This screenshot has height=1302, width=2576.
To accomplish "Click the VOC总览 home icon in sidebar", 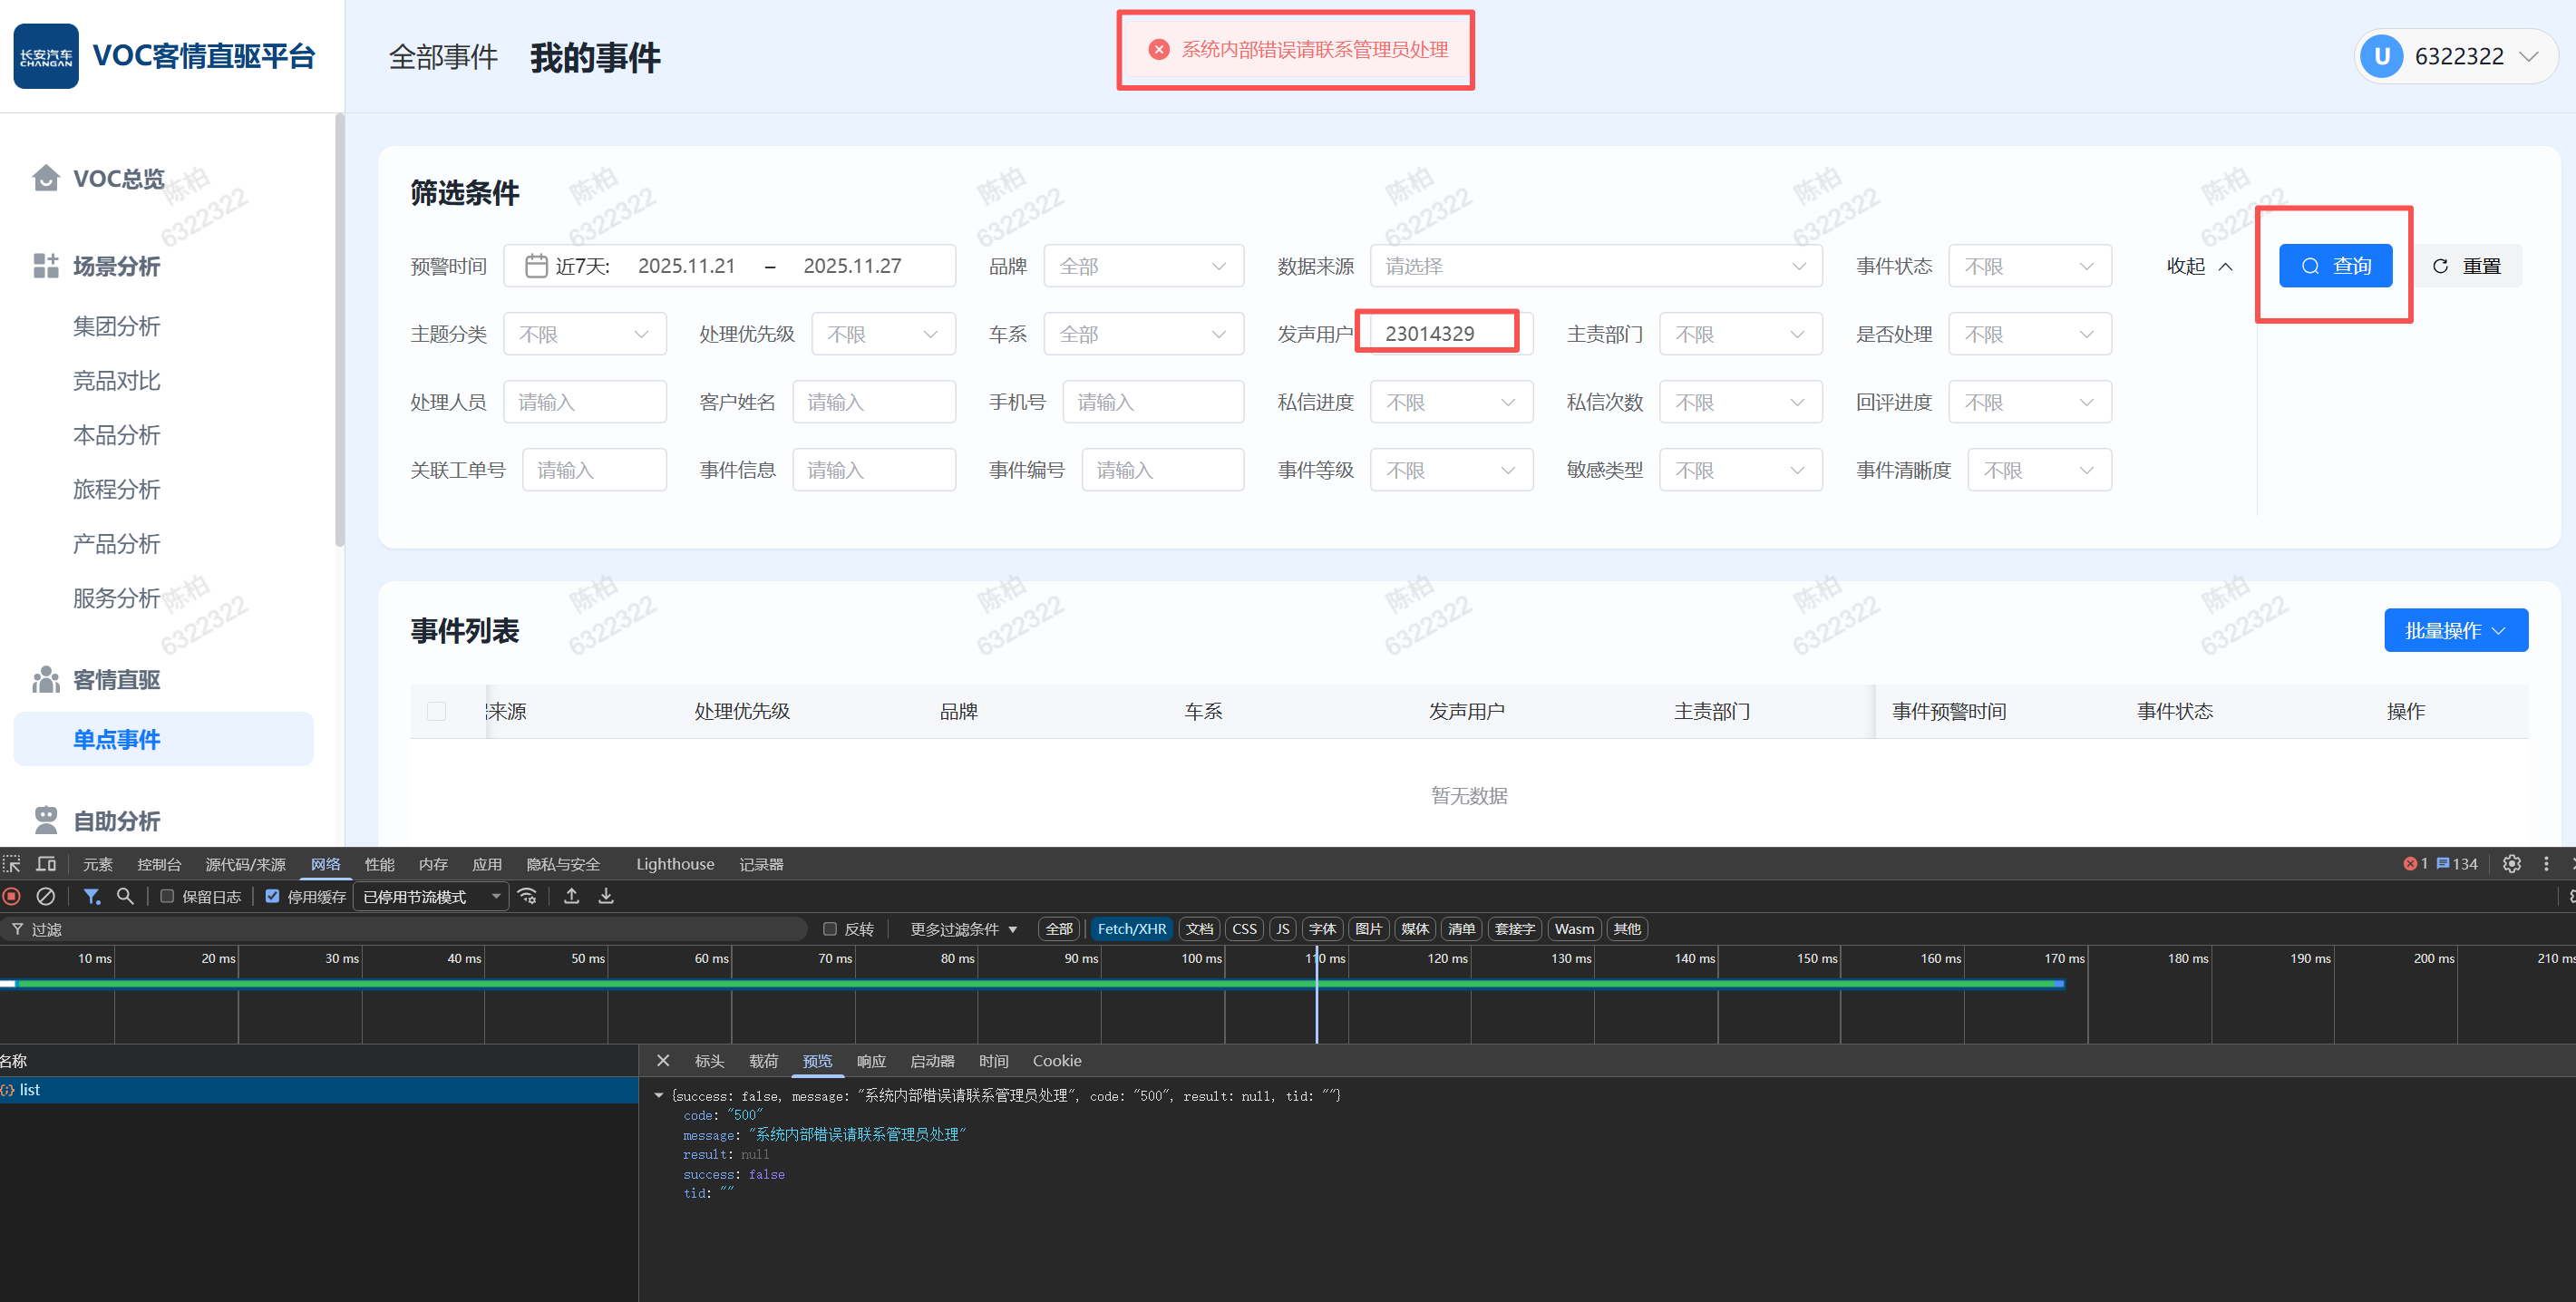I will 45,178.
